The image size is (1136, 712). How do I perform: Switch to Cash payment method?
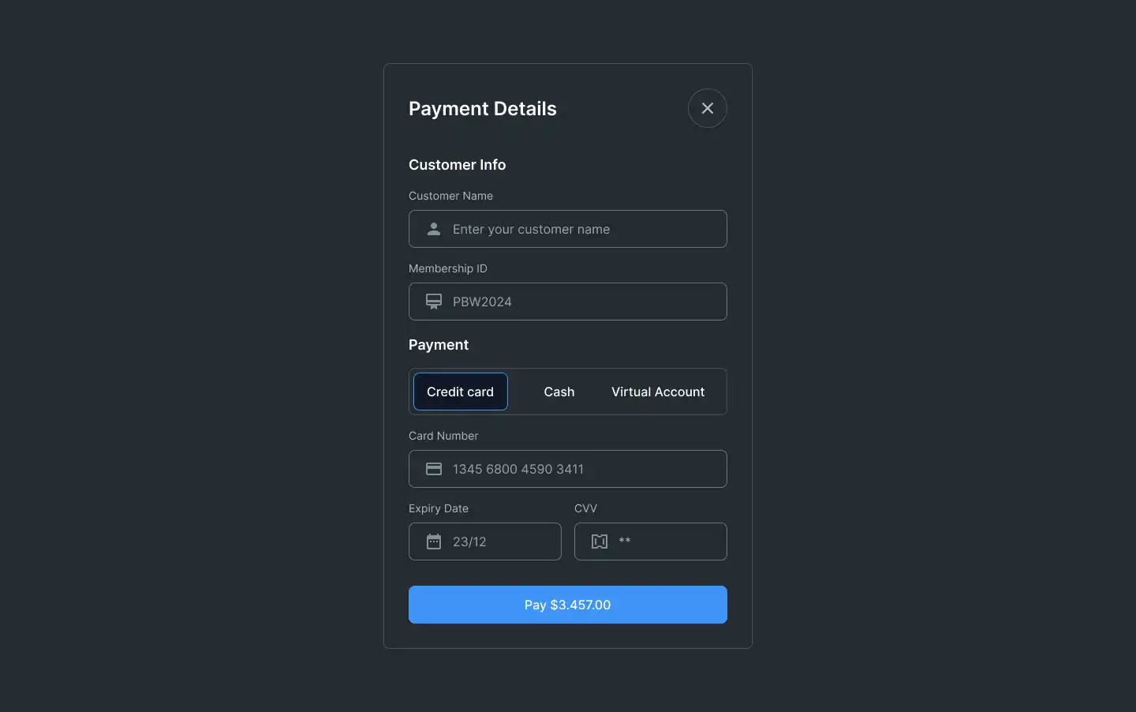tap(559, 392)
